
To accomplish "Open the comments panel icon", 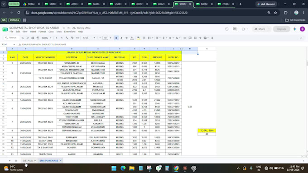I will point(235,29).
